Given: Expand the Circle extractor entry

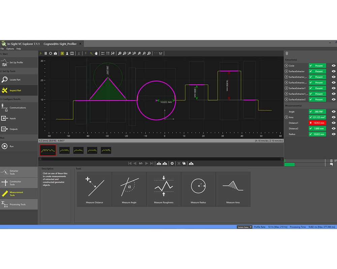Looking at the screenshot, I should pos(286,66).
